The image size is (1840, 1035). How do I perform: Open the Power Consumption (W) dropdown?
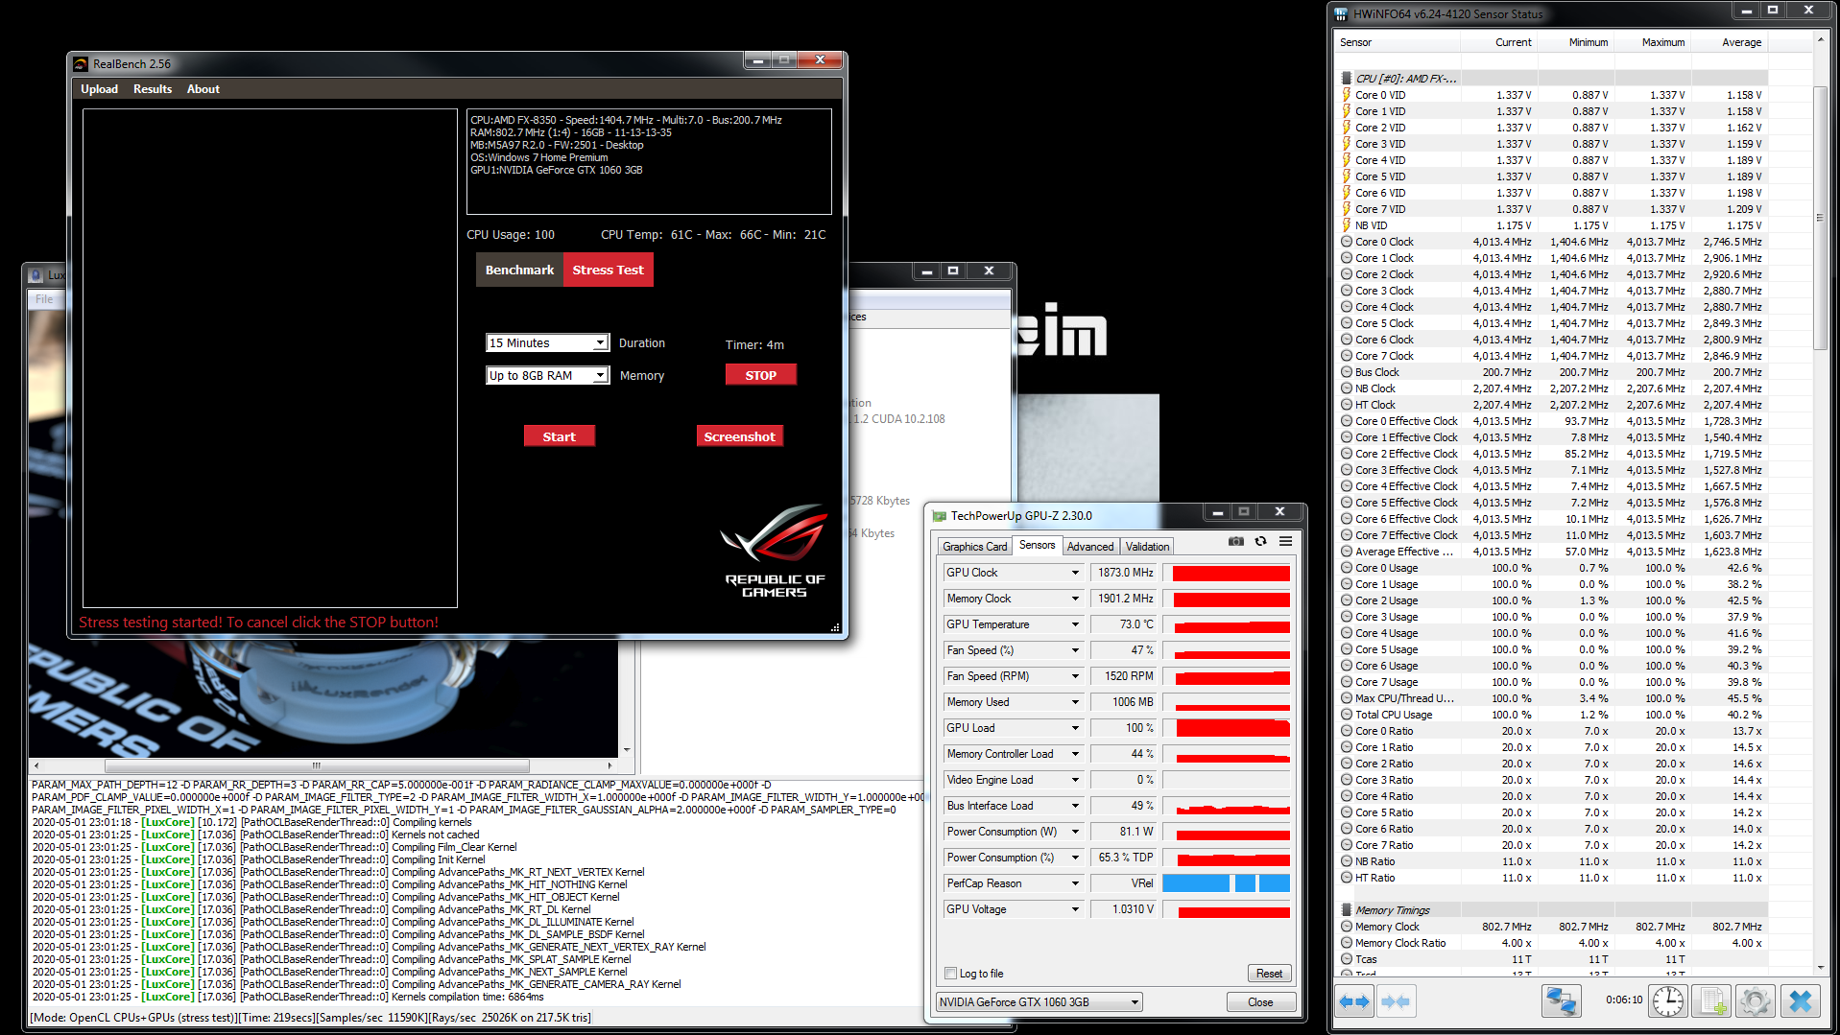click(x=1075, y=832)
